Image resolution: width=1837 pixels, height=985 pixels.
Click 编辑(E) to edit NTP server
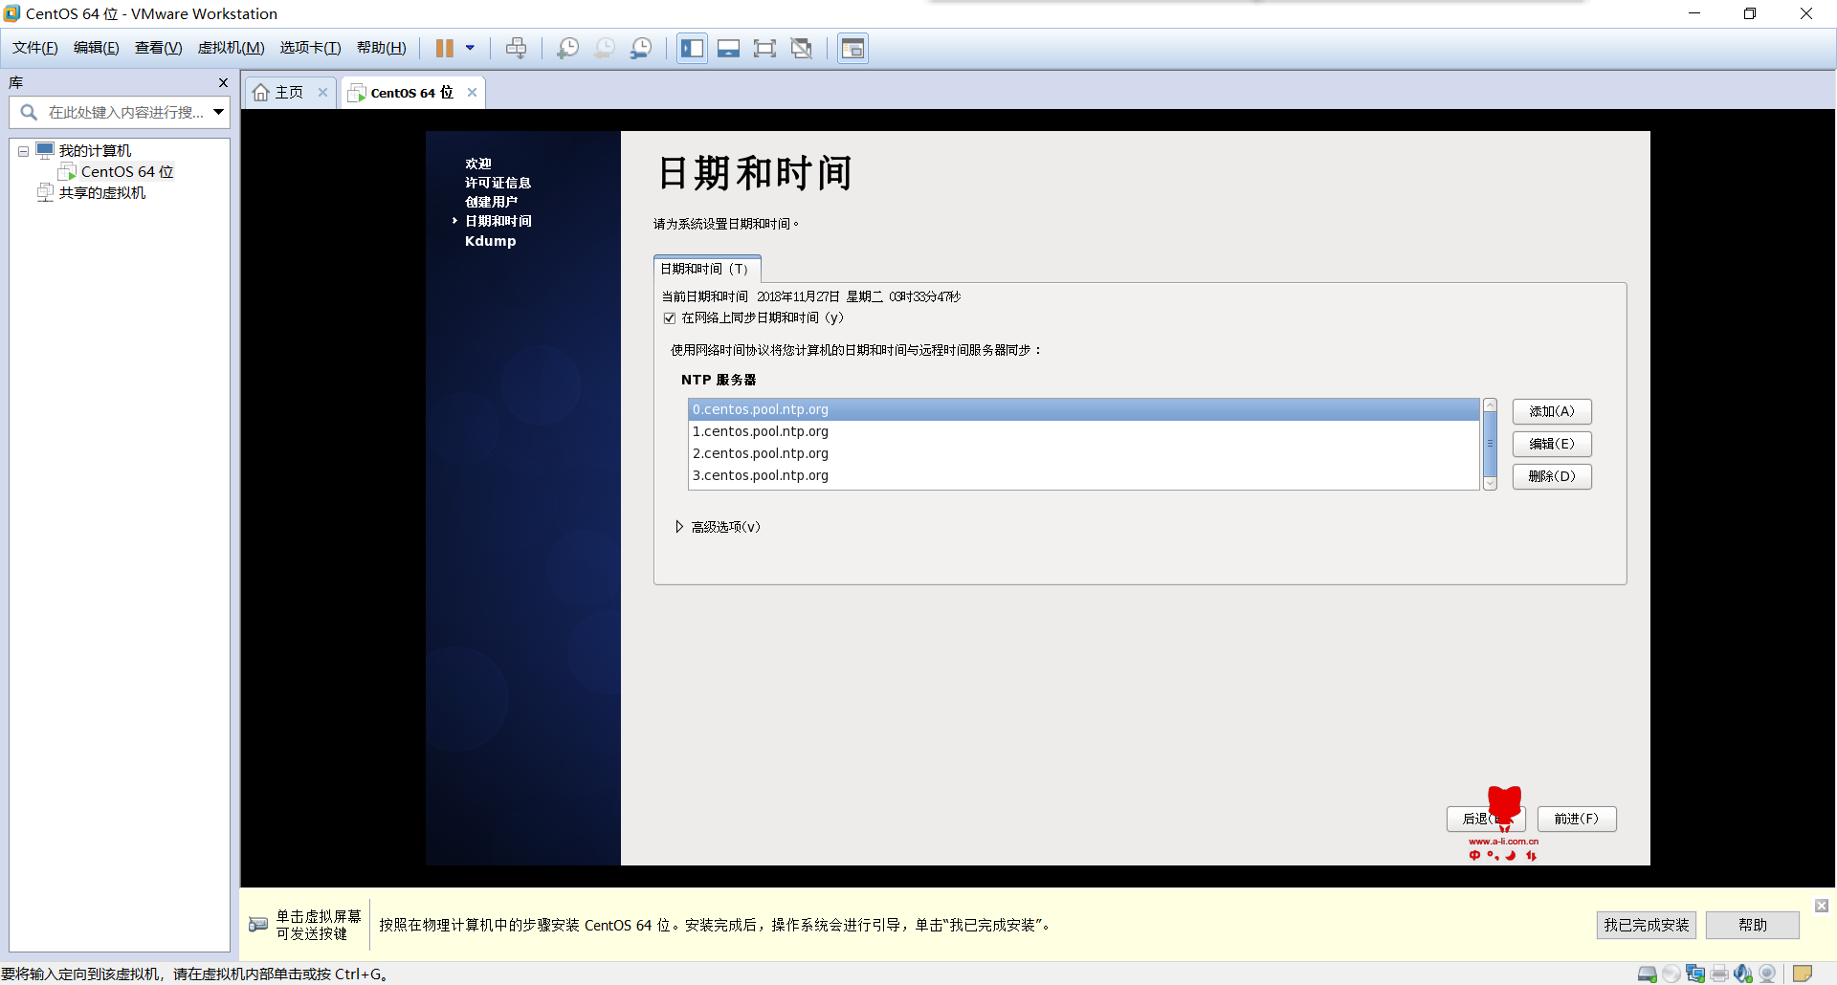(x=1551, y=444)
